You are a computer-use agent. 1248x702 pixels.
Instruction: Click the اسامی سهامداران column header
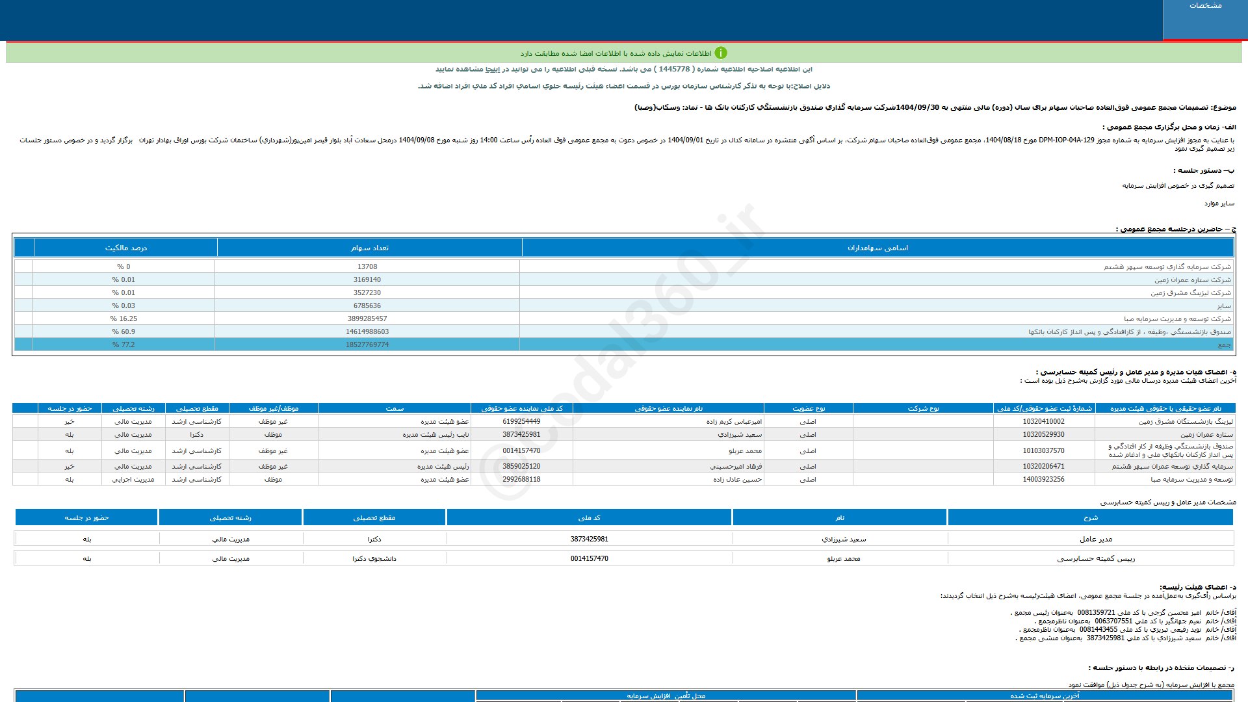click(877, 248)
